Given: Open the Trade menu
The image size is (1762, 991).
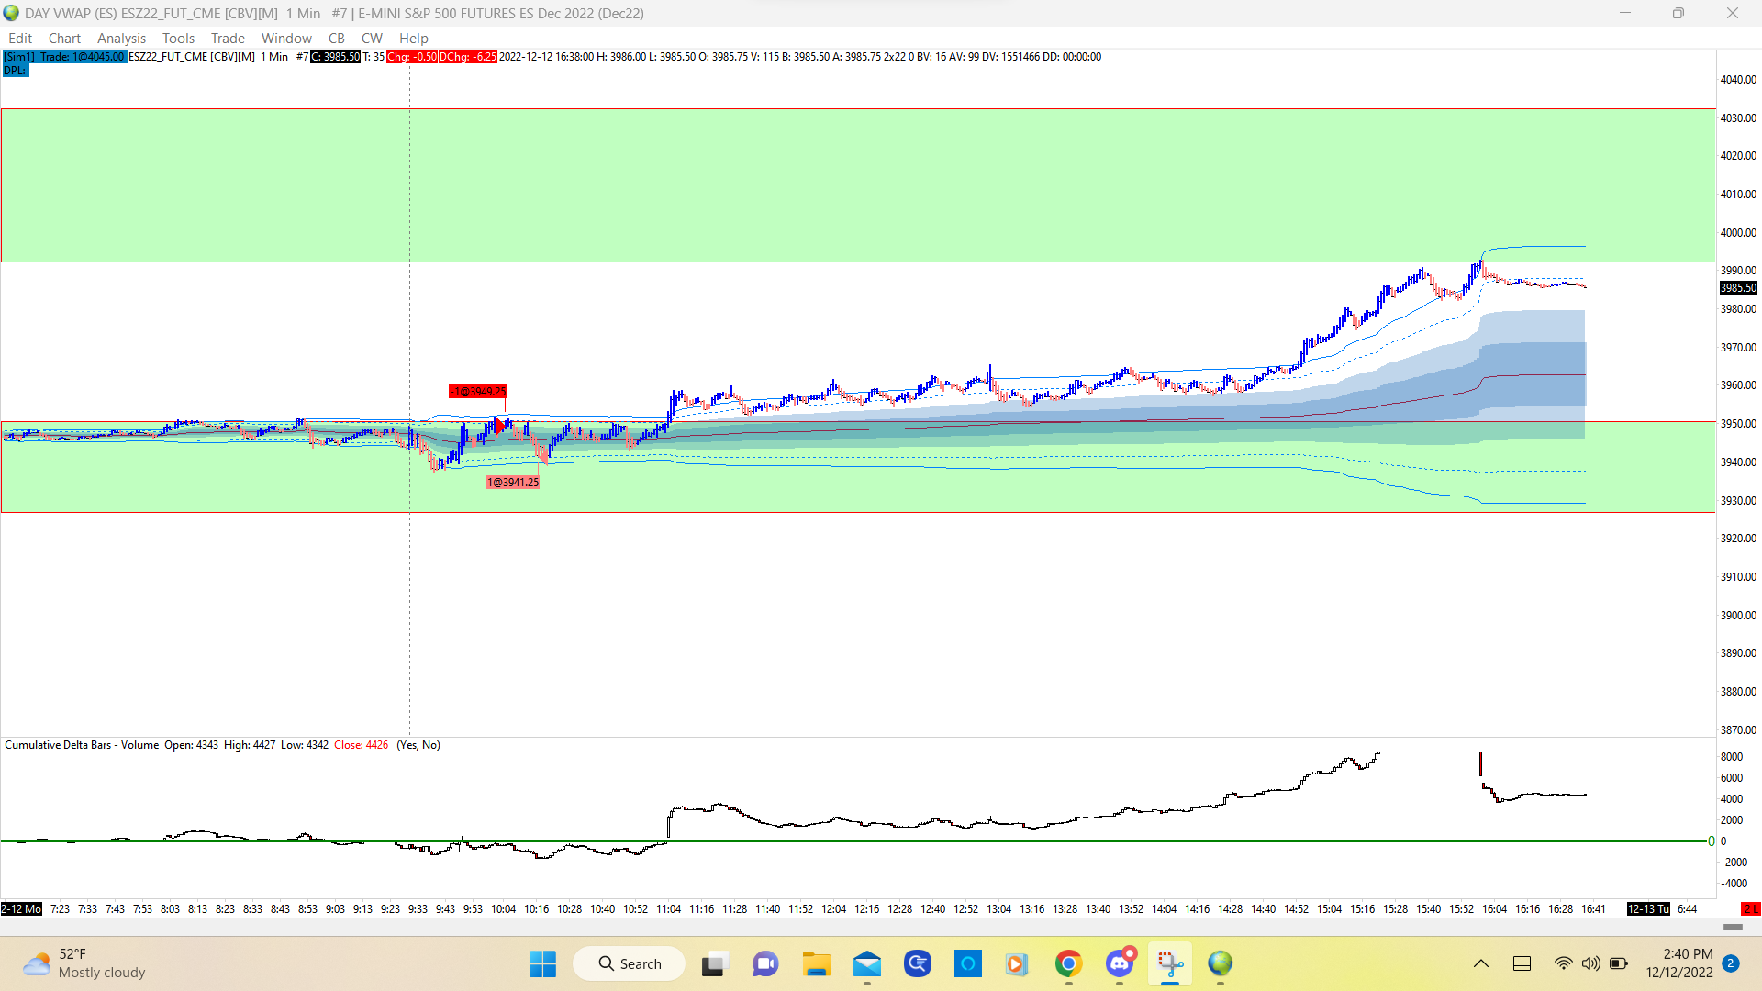Looking at the screenshot, I should [228, 39].
